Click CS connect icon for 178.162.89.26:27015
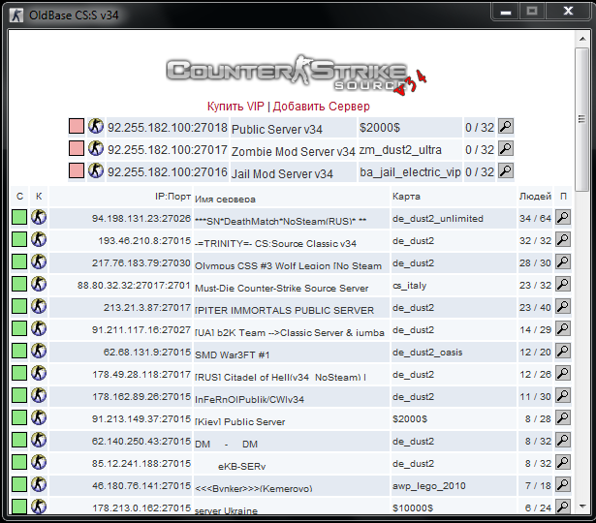This screenshot has height=523, width=596. (39, 396)
